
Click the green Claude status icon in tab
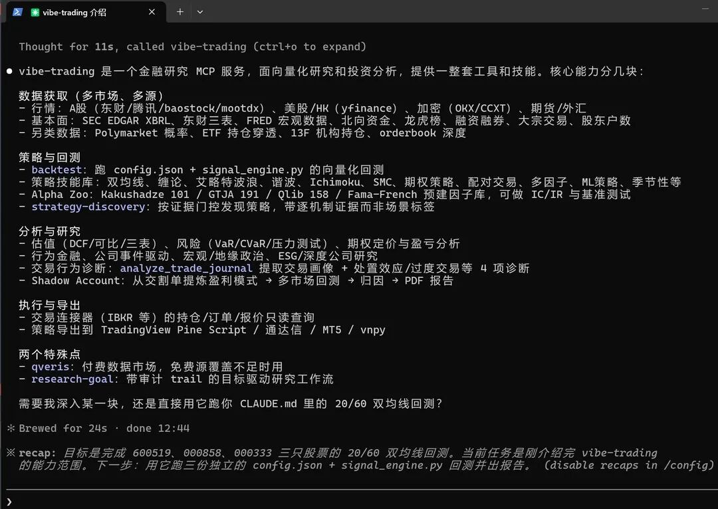35,13
